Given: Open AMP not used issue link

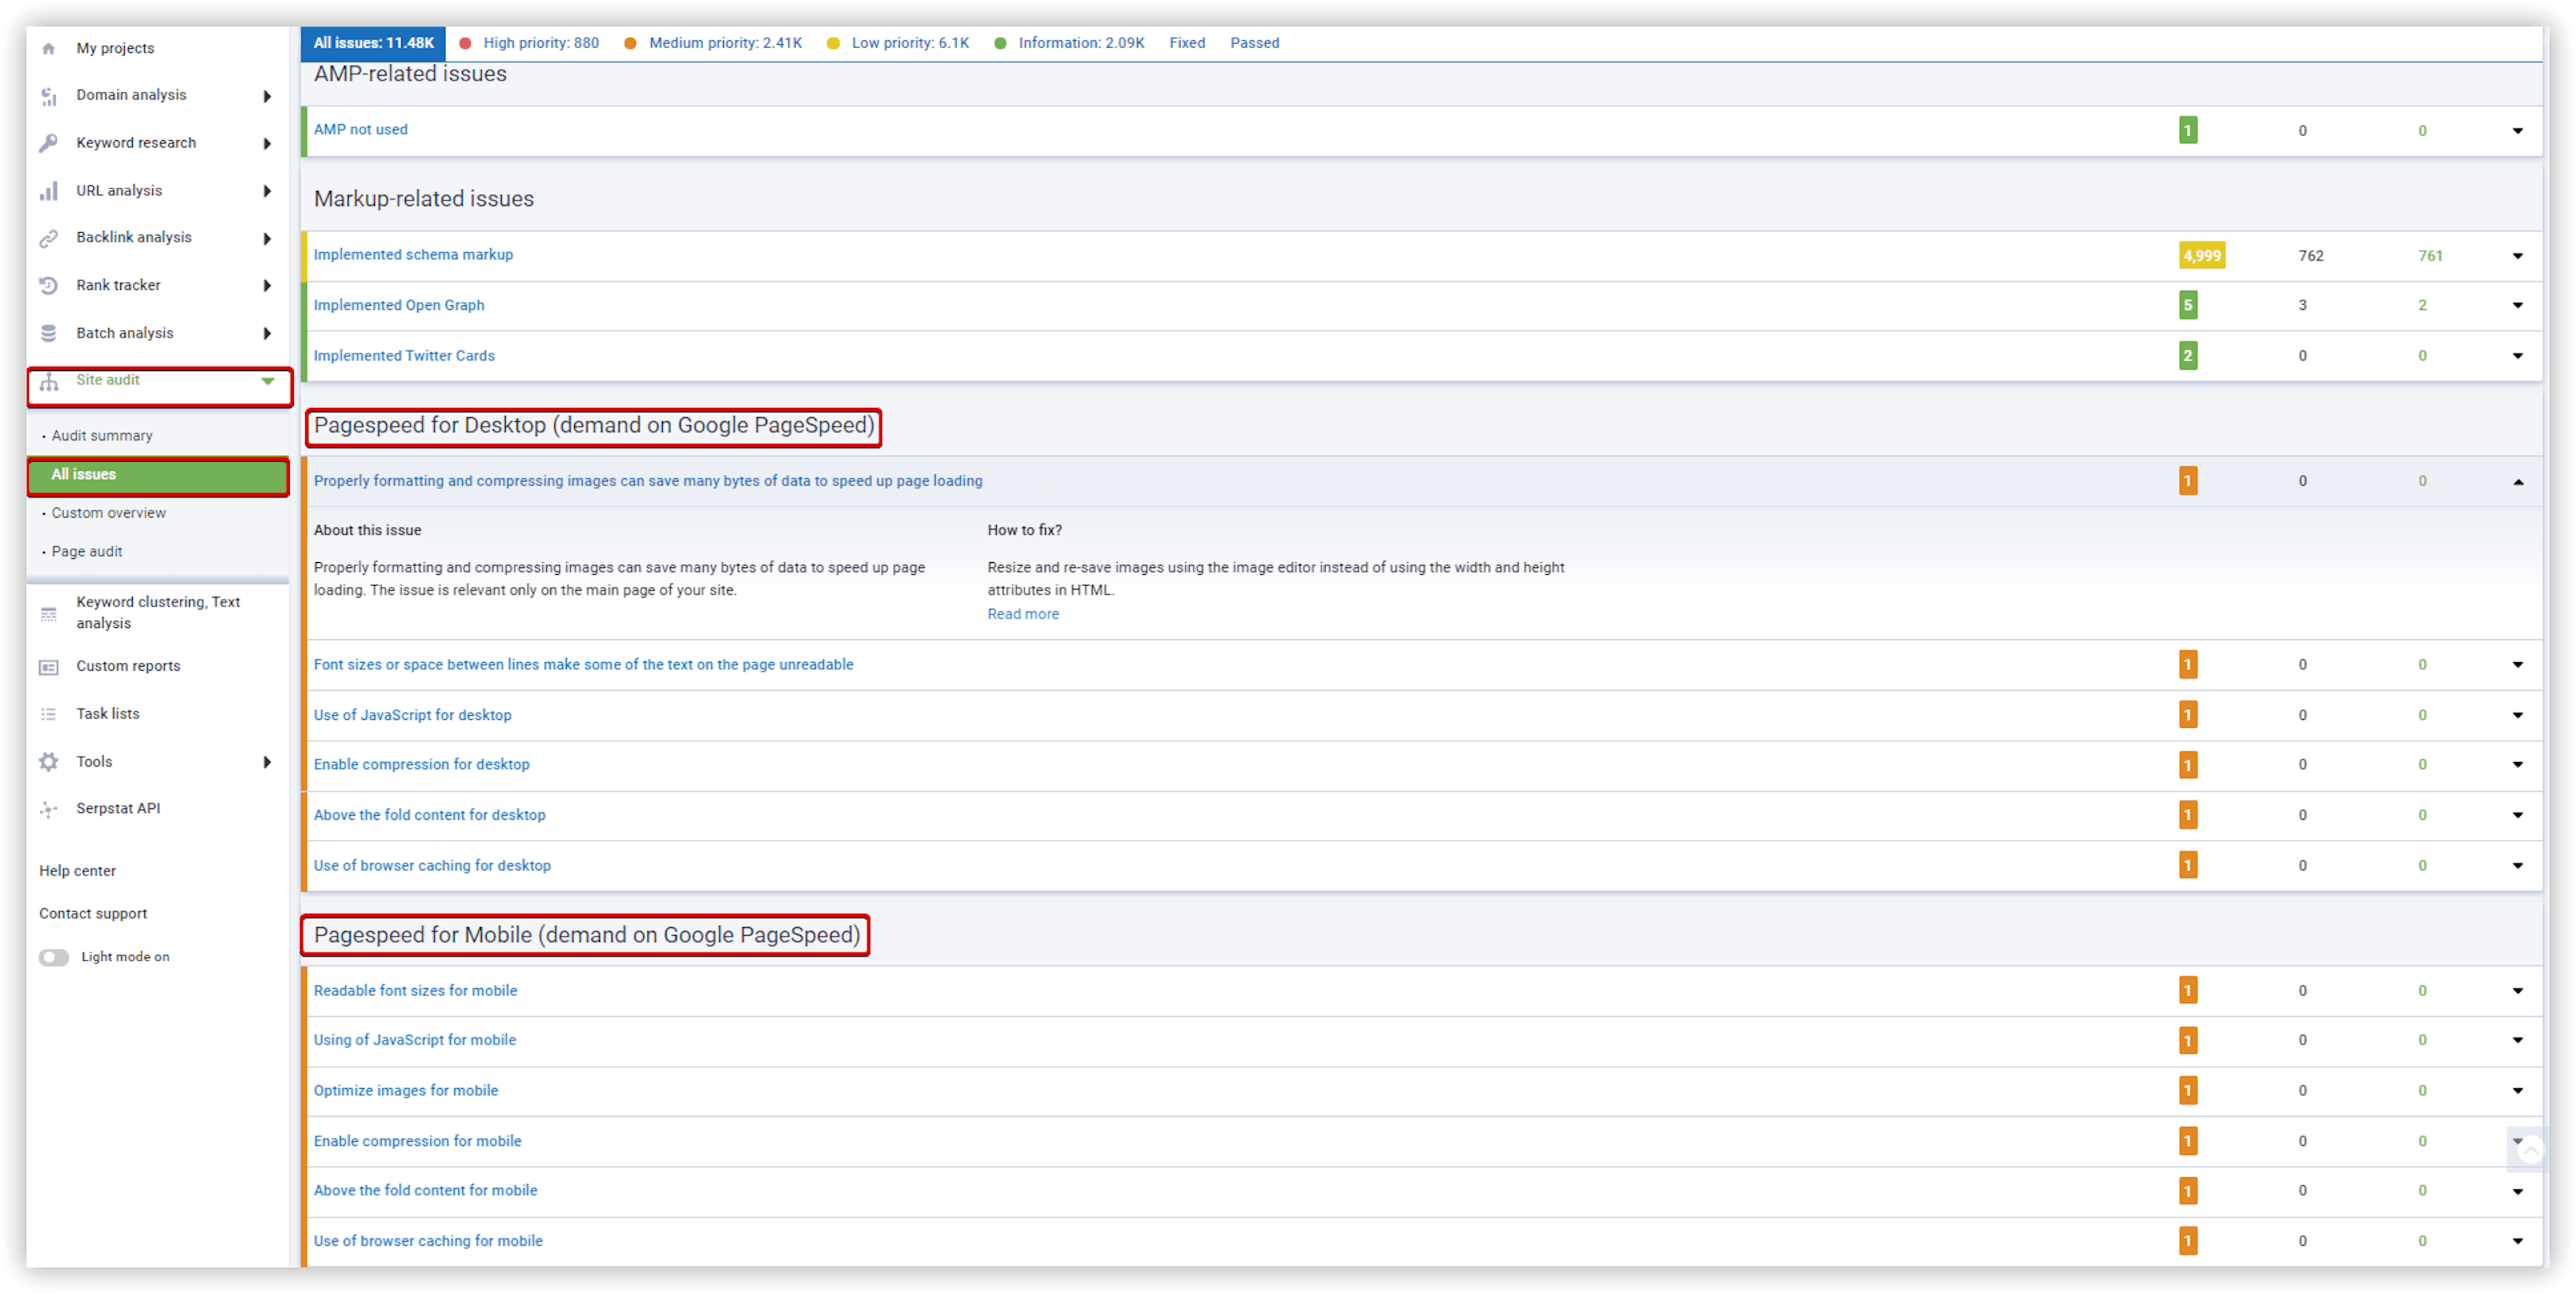Looking at the screenshot, I should (x=361, y=130).
